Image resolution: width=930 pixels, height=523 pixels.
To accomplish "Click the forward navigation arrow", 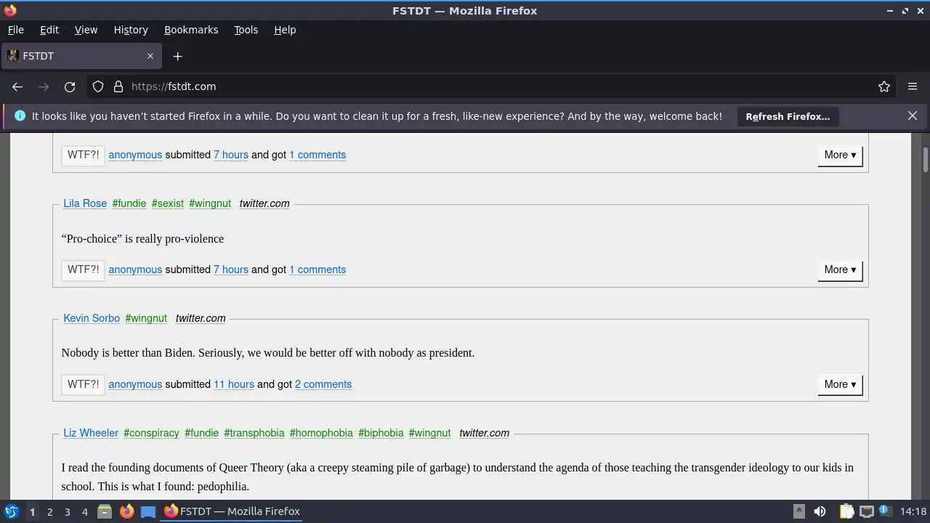I will point(44,86).
